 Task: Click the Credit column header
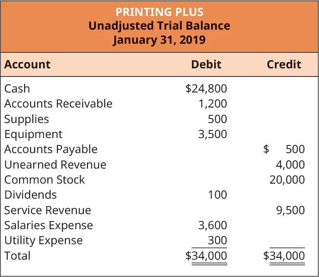point(284,64)
